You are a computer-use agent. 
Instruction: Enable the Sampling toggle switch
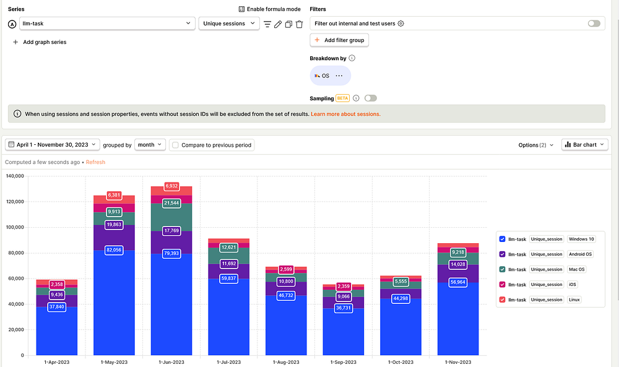(x=371, y=98)
